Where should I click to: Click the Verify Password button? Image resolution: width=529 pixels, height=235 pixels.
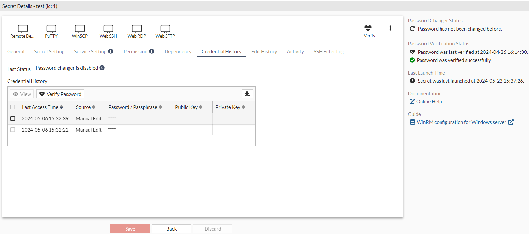(60, 94)
